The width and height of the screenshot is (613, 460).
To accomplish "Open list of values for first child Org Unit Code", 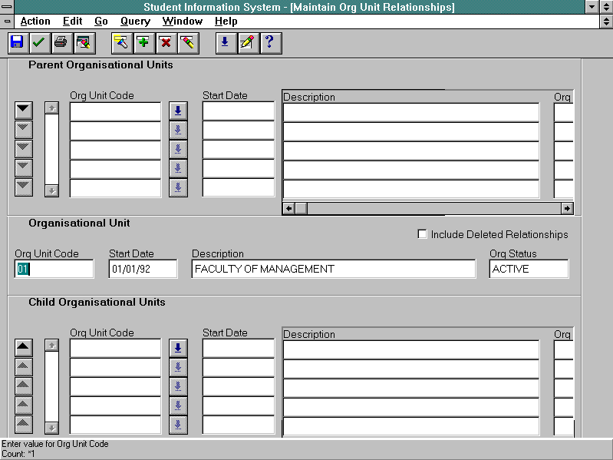I will 178,348.
